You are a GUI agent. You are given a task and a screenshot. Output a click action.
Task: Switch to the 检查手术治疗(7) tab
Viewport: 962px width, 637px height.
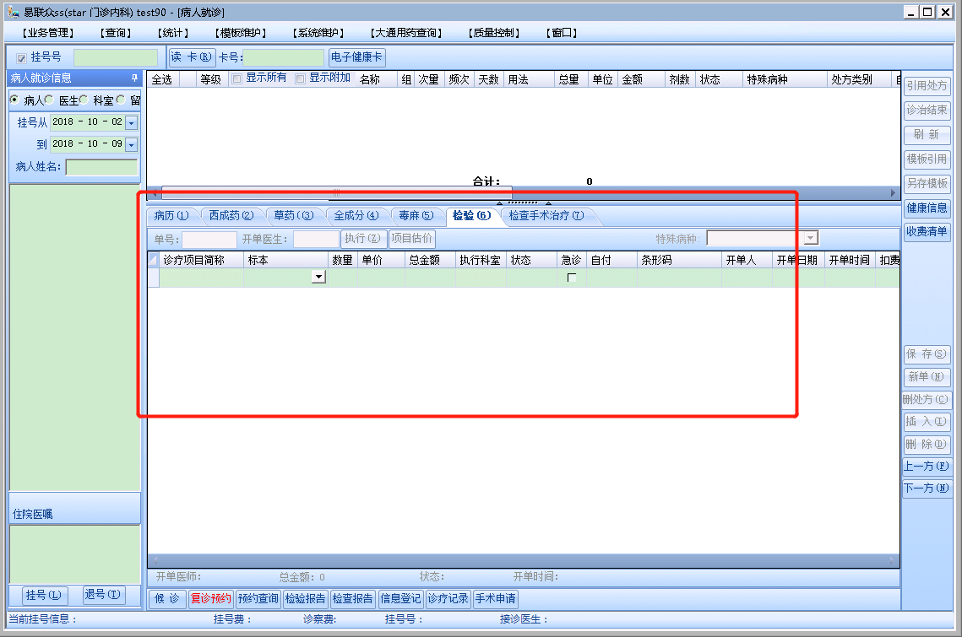(x=546, y=216)
